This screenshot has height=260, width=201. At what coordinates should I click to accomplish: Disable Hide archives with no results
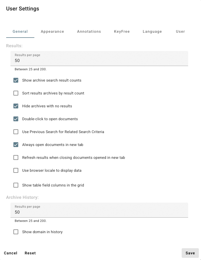click(x=16, y=106)
